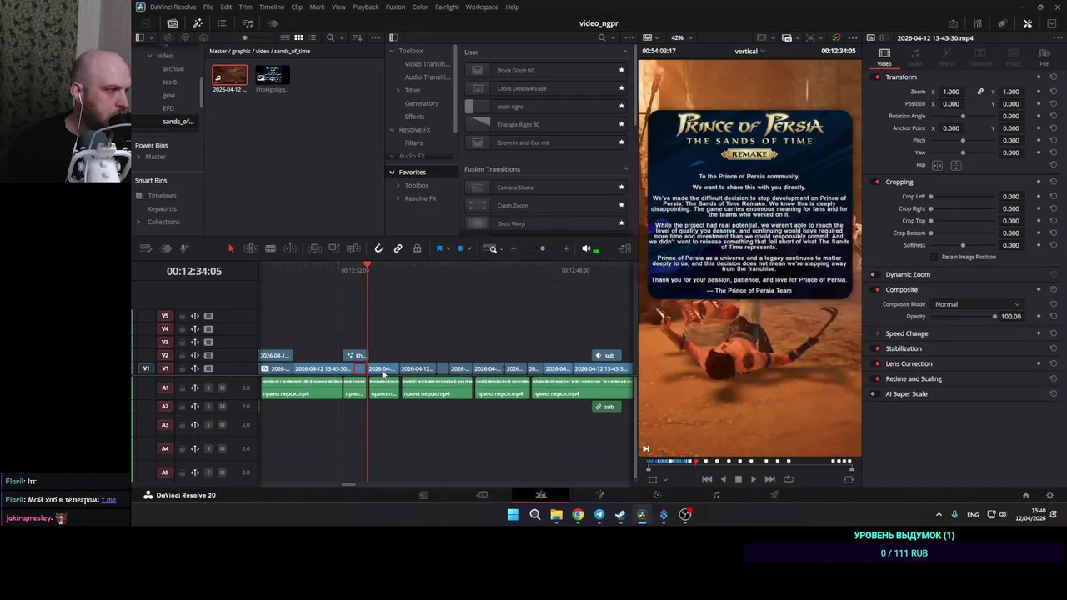
Task: Open the Timeline menu
Action: coord(271,7)
